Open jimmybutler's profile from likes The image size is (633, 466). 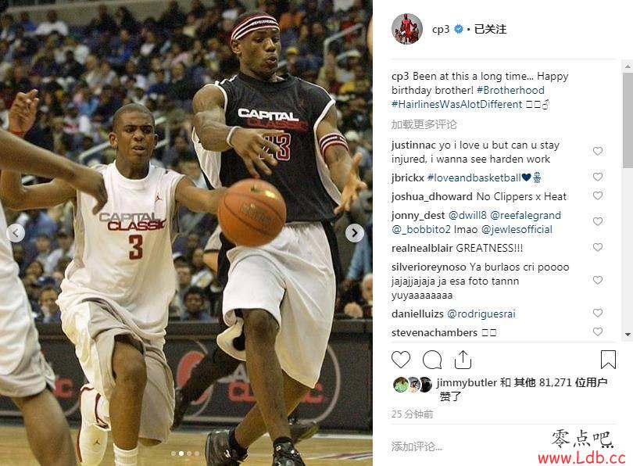(467, 382)
